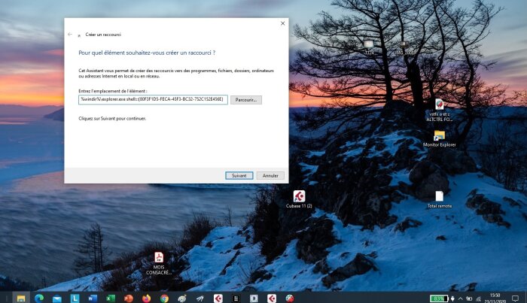Select the Total remote desktop file
Screen dimensions: 527x303
[439, 200]
